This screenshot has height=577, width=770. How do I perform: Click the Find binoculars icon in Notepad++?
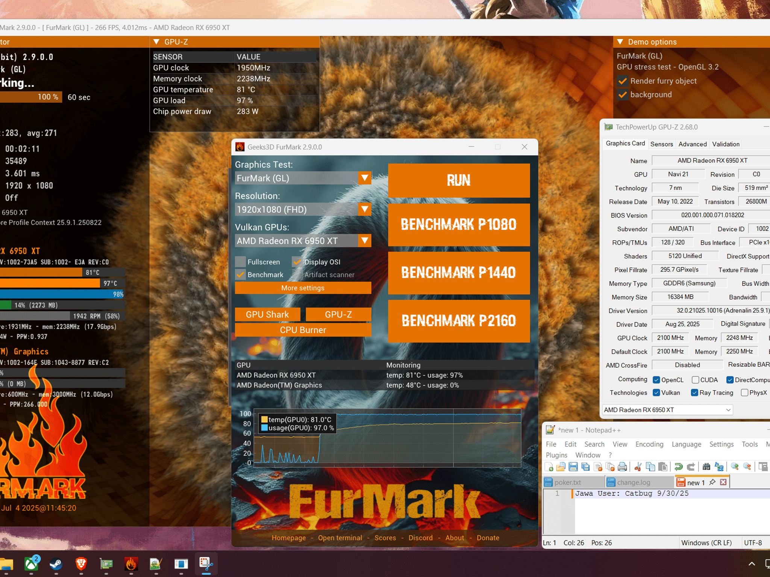[x=706, y=467]
